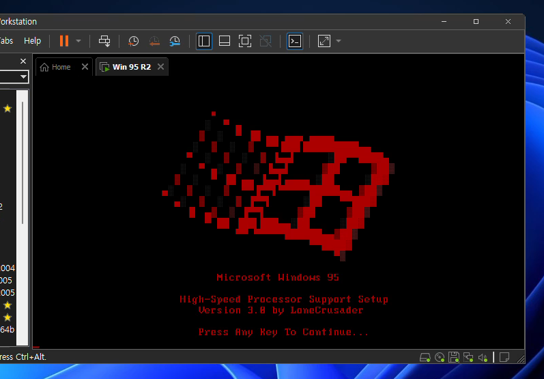Screen dimensions: 544x379
Task: Open the library search dropdown arrow
Action: click(23, 76)
